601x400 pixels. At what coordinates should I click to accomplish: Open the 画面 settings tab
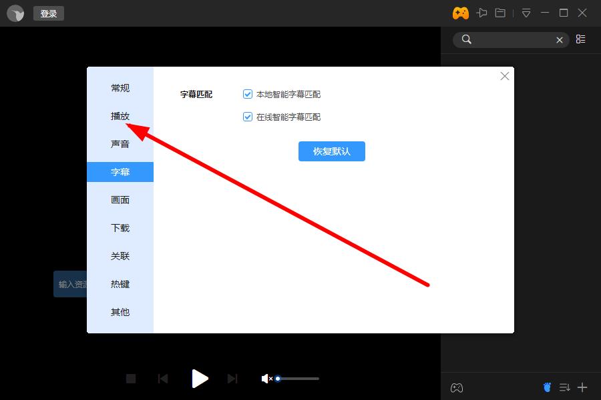(x=120, y=200)
